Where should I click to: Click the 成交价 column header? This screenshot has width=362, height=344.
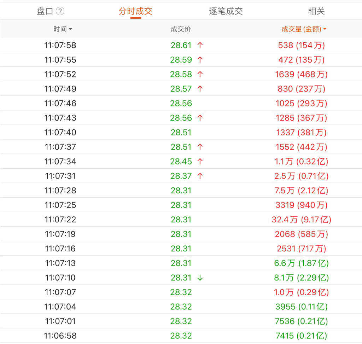(x=181, y=29)
